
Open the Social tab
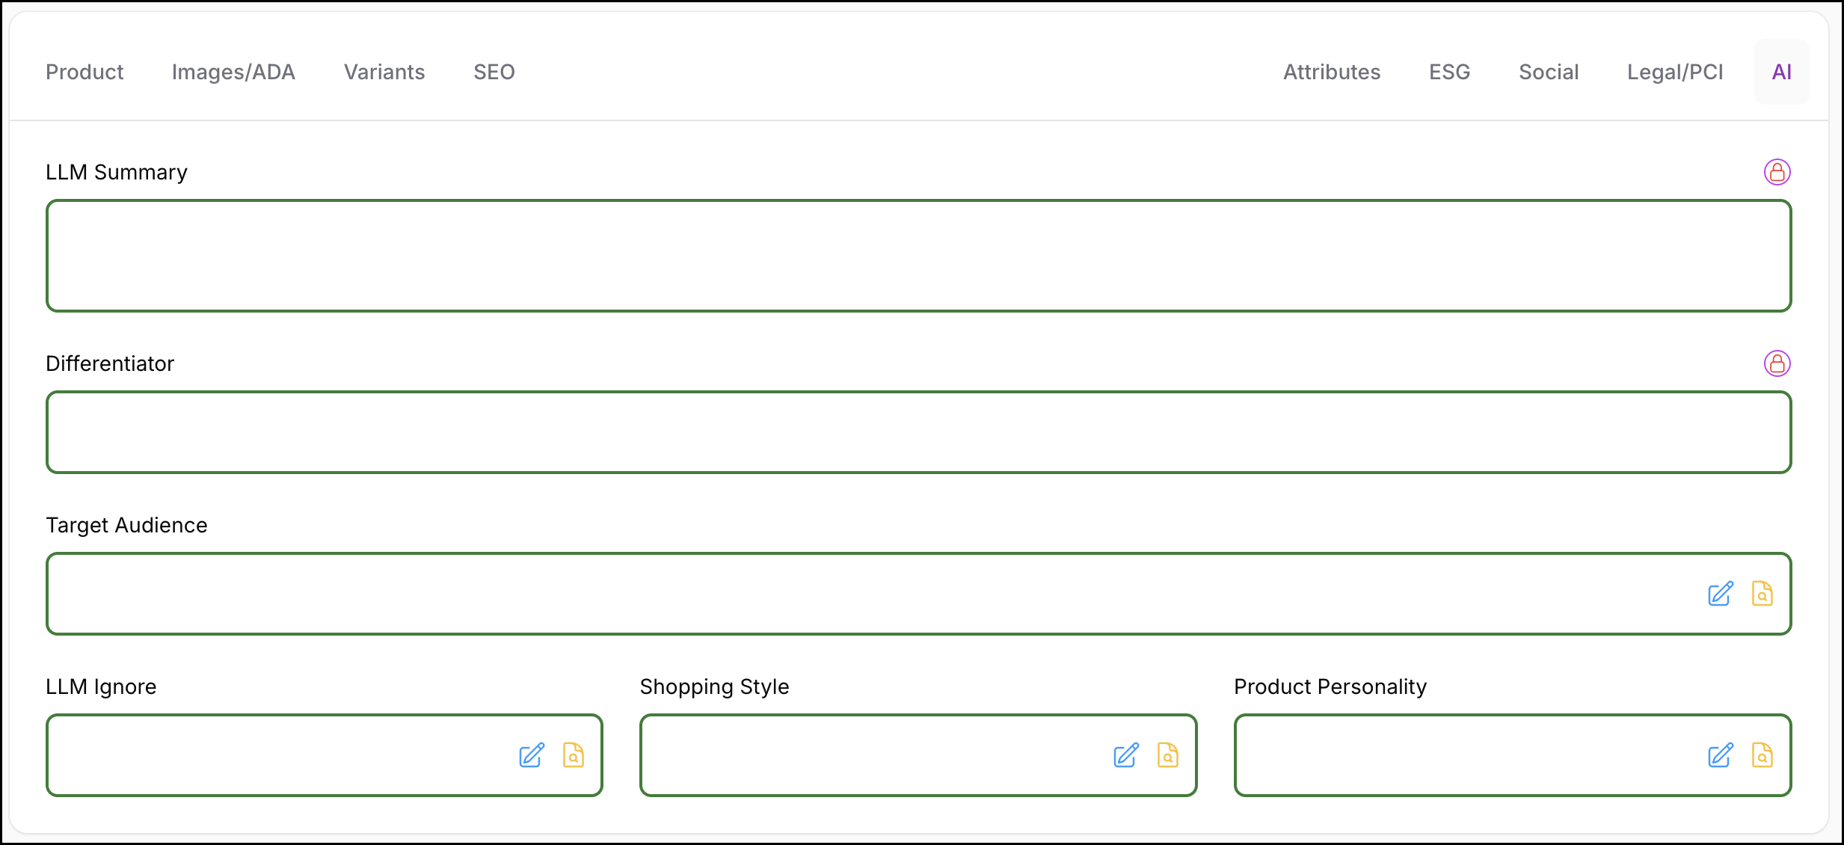point(1549,72)
